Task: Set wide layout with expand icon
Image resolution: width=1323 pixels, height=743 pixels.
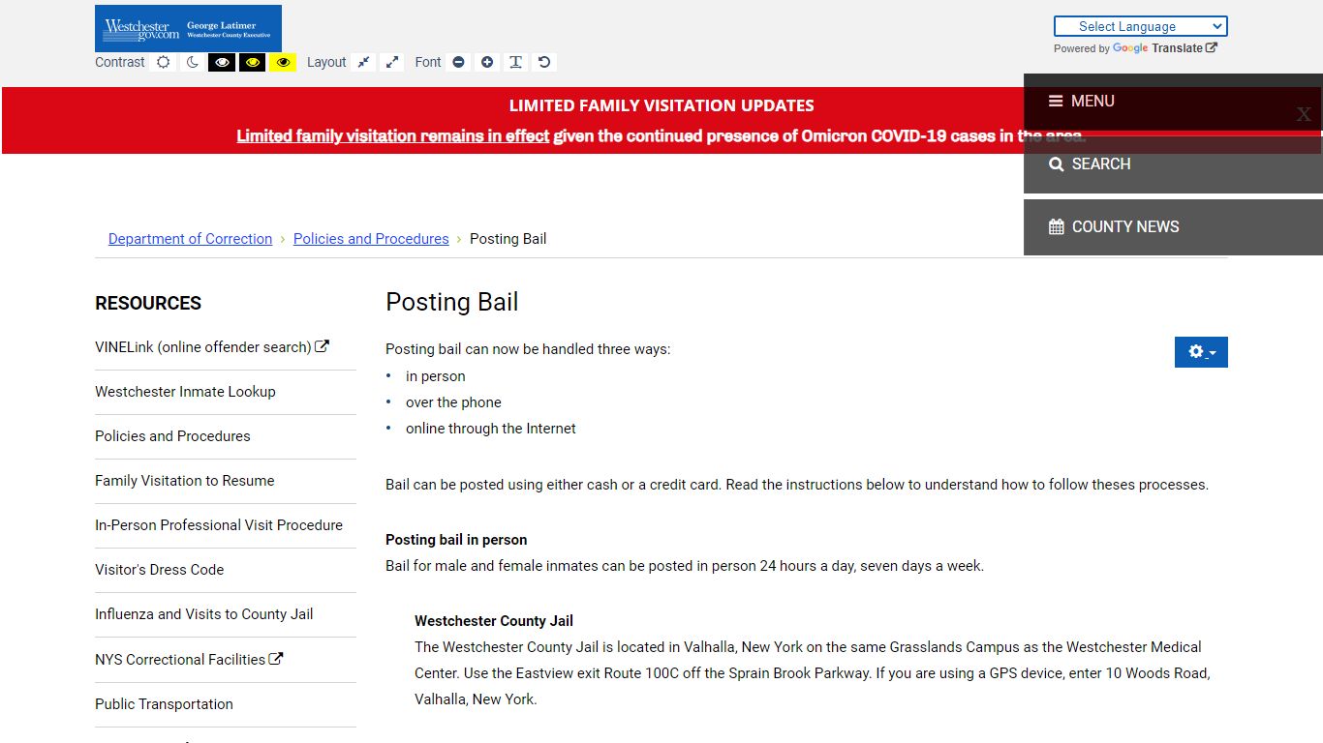Action: tap(392, 62)
